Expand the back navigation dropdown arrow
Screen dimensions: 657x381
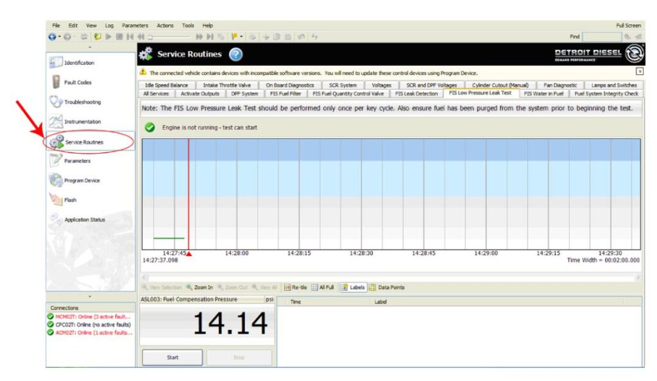click(60, 36)
